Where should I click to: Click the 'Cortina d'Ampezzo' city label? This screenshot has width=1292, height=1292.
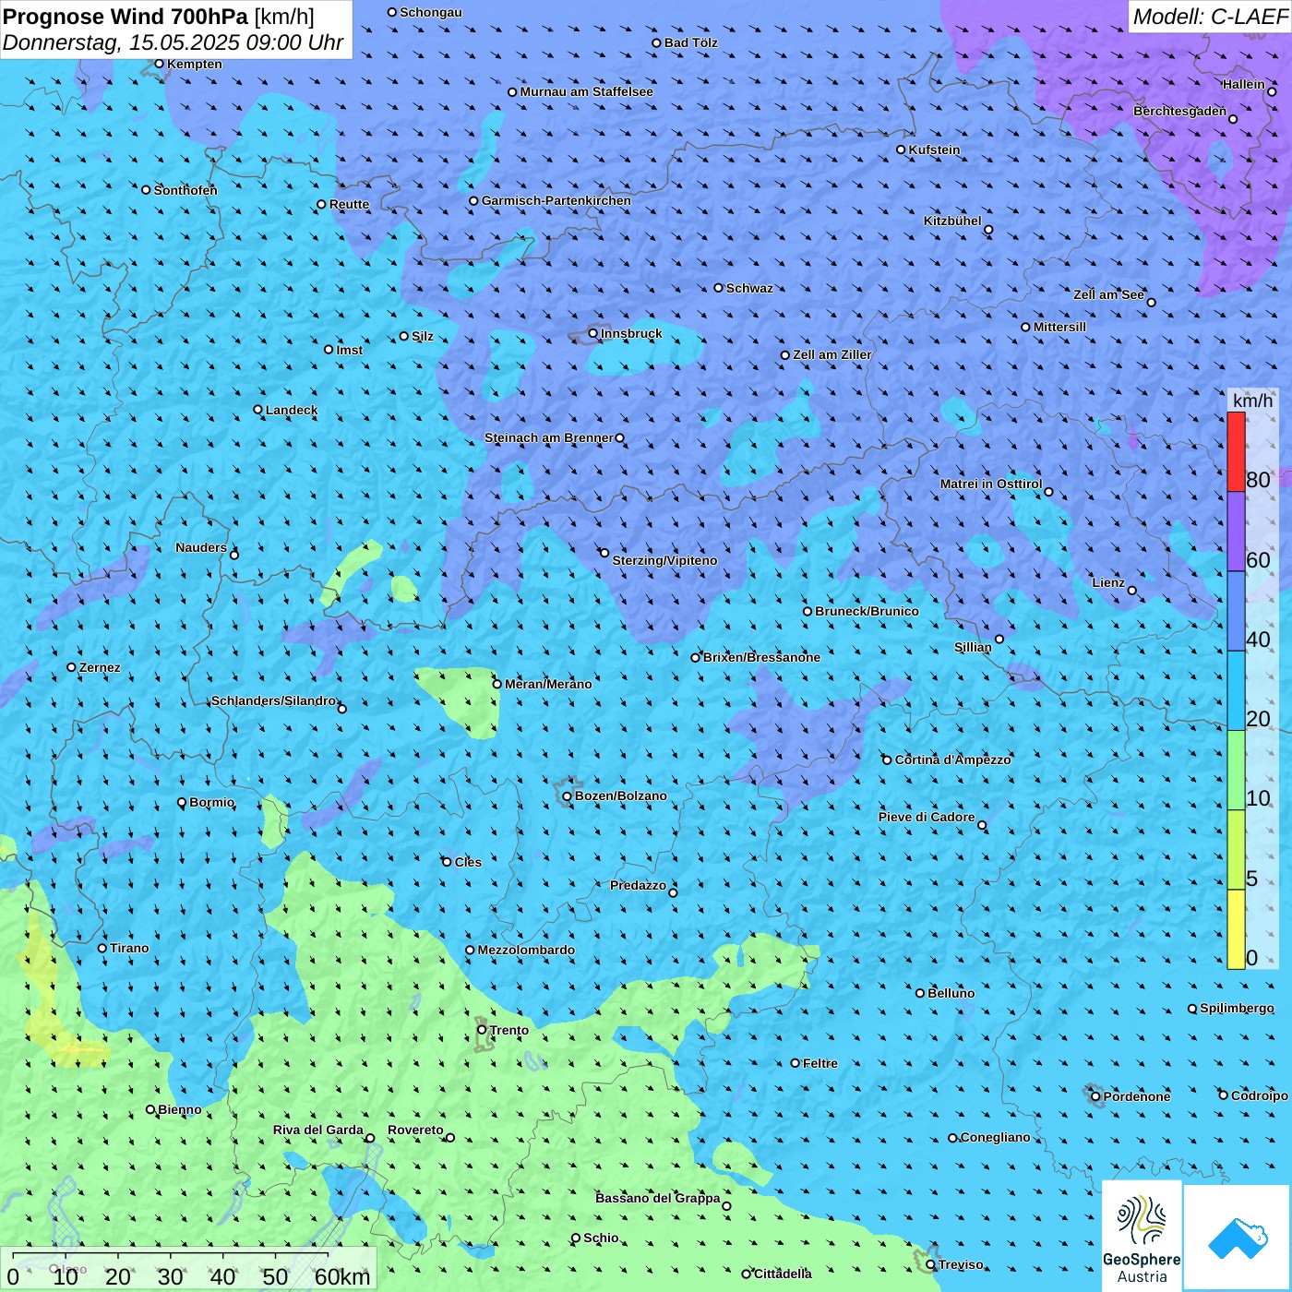(x=952, y=760)
